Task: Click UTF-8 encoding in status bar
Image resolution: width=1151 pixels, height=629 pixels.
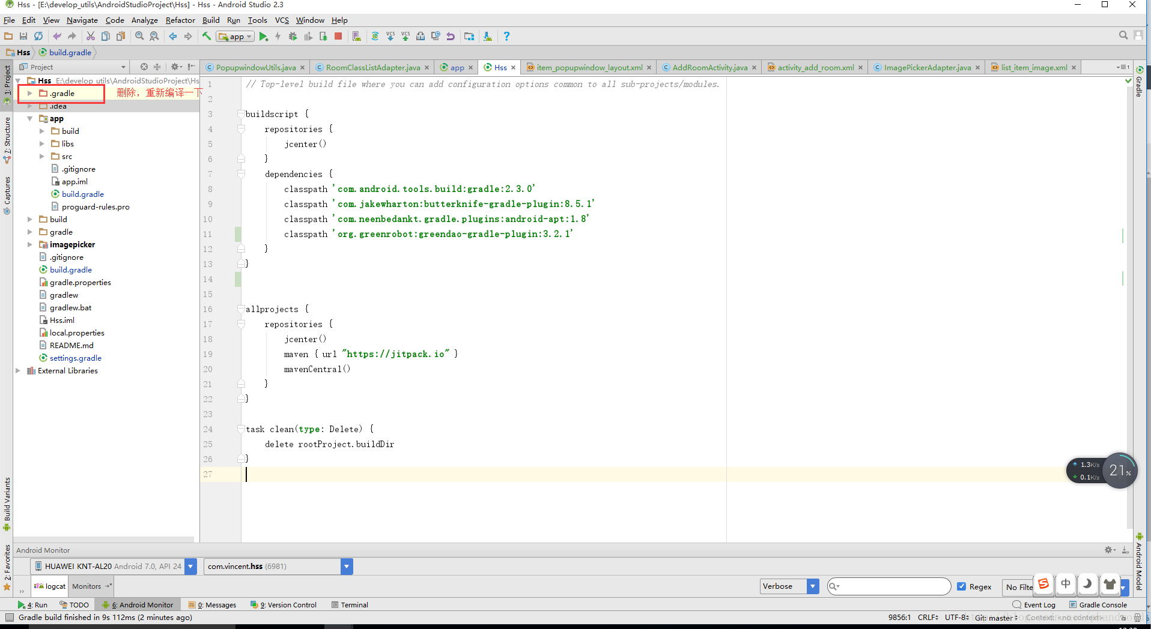Action: 957,618
